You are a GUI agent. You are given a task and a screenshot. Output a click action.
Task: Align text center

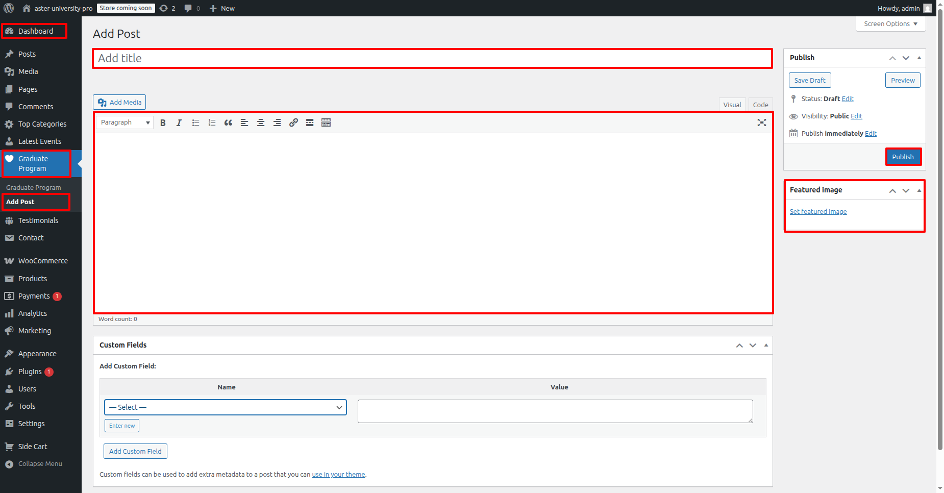[x=261, y=122]
